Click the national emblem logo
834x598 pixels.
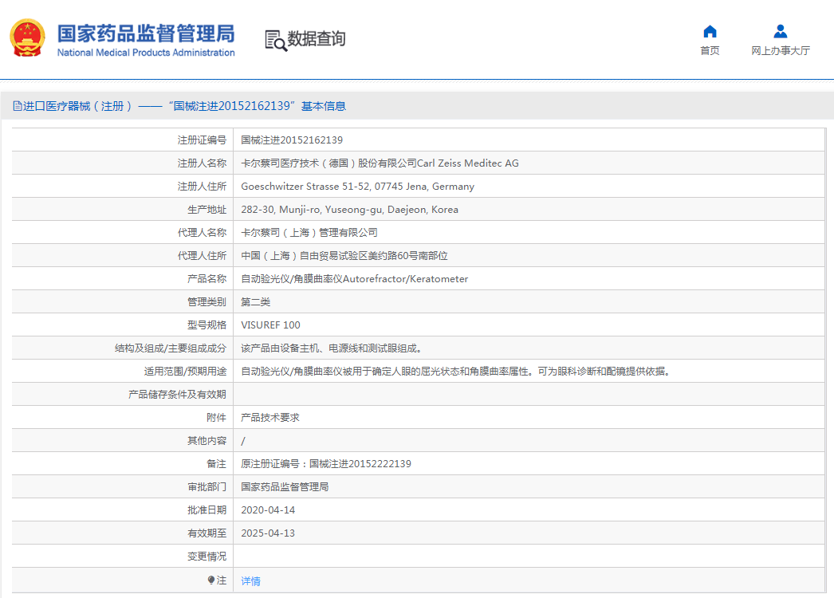28,37
